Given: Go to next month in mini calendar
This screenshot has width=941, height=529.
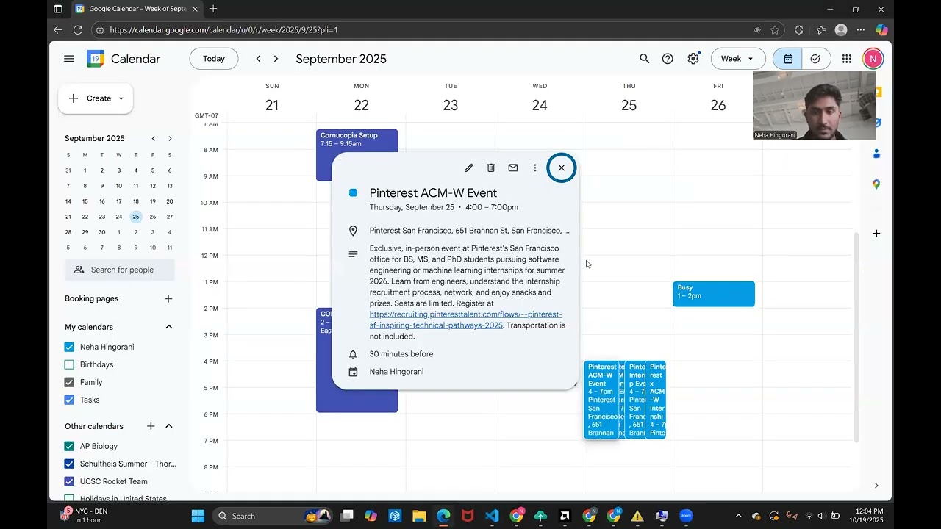Looking at the screenshot, I should tap(170, 138).
